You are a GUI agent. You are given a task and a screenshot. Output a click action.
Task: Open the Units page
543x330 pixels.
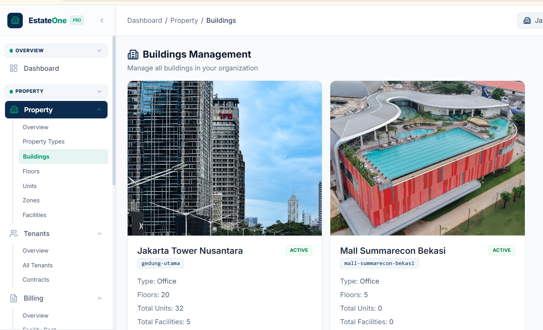tap(30, 186)
